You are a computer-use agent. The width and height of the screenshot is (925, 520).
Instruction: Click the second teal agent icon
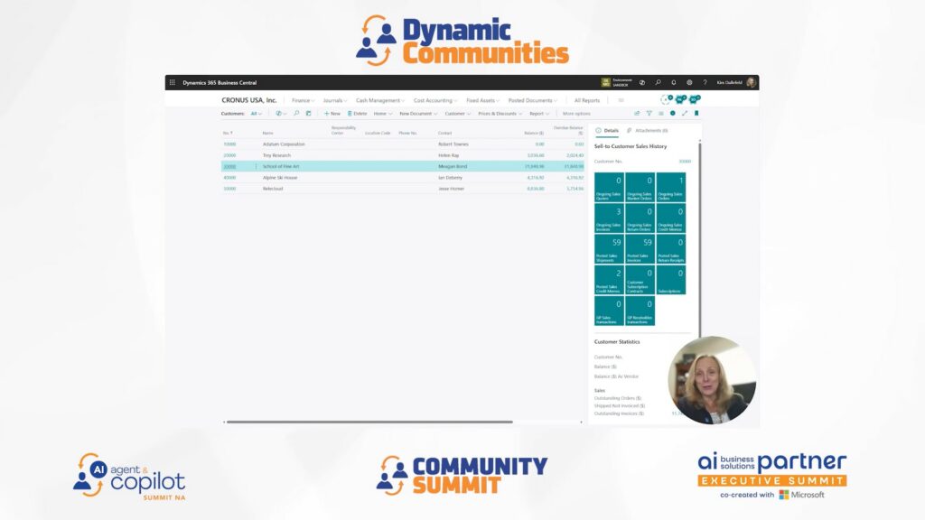(x=695, y=99)
